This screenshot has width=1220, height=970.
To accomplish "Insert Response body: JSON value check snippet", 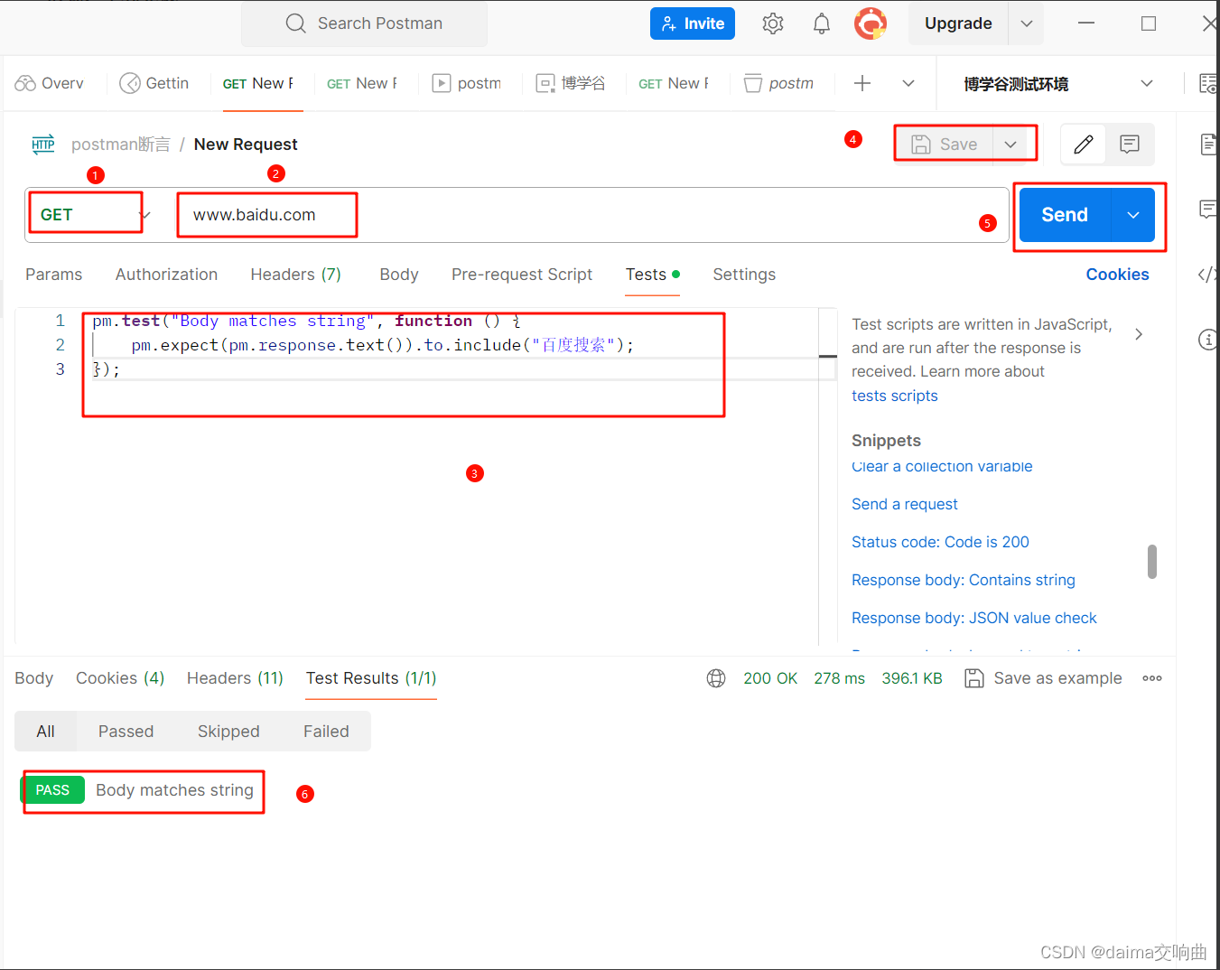I will click(974, 618).
